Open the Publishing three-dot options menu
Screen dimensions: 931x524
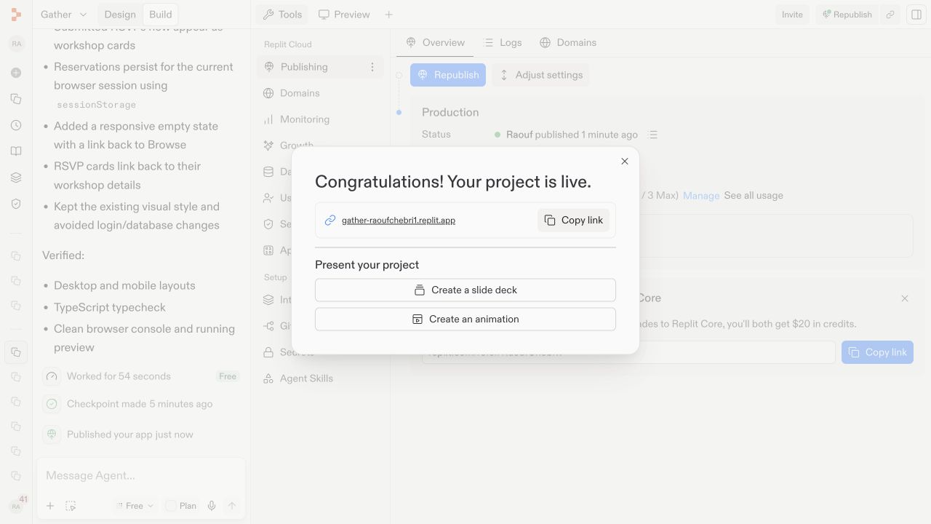[372, 67]
